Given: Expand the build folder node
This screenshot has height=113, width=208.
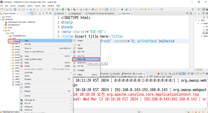Looking at the screenshot, I should (x=3, y=28).
